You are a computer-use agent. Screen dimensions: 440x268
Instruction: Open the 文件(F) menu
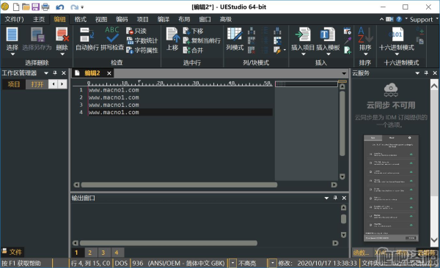15,19
